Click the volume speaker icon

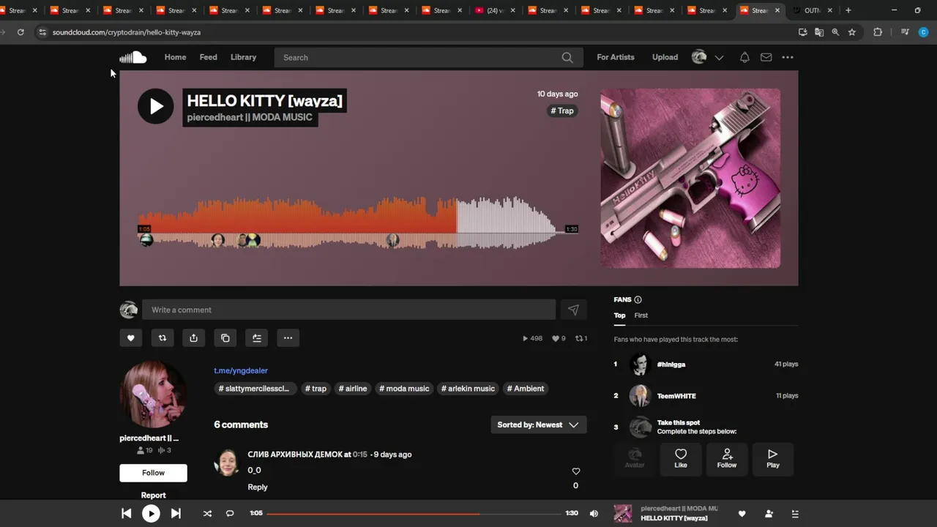pyautogui.click(x=594, y=514)
